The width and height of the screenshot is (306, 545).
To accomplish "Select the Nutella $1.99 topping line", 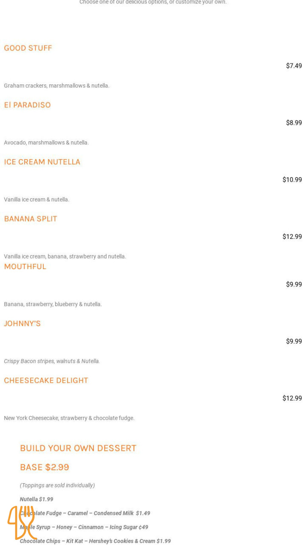I will coord(37,499).
